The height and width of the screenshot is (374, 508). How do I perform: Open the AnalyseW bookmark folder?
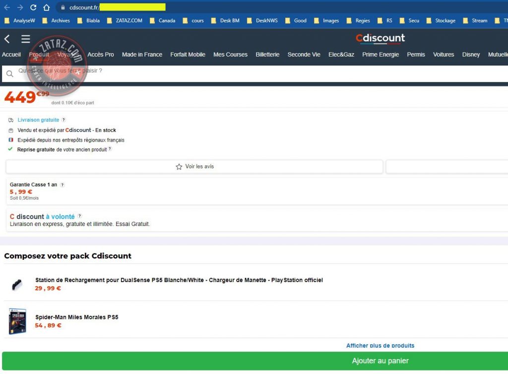20,20
